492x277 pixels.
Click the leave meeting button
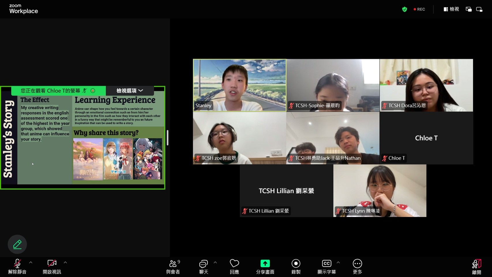pos(476,266)
